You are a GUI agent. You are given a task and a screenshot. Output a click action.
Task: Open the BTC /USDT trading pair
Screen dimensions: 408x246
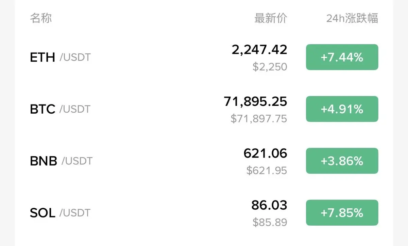[x=204, y=109]
